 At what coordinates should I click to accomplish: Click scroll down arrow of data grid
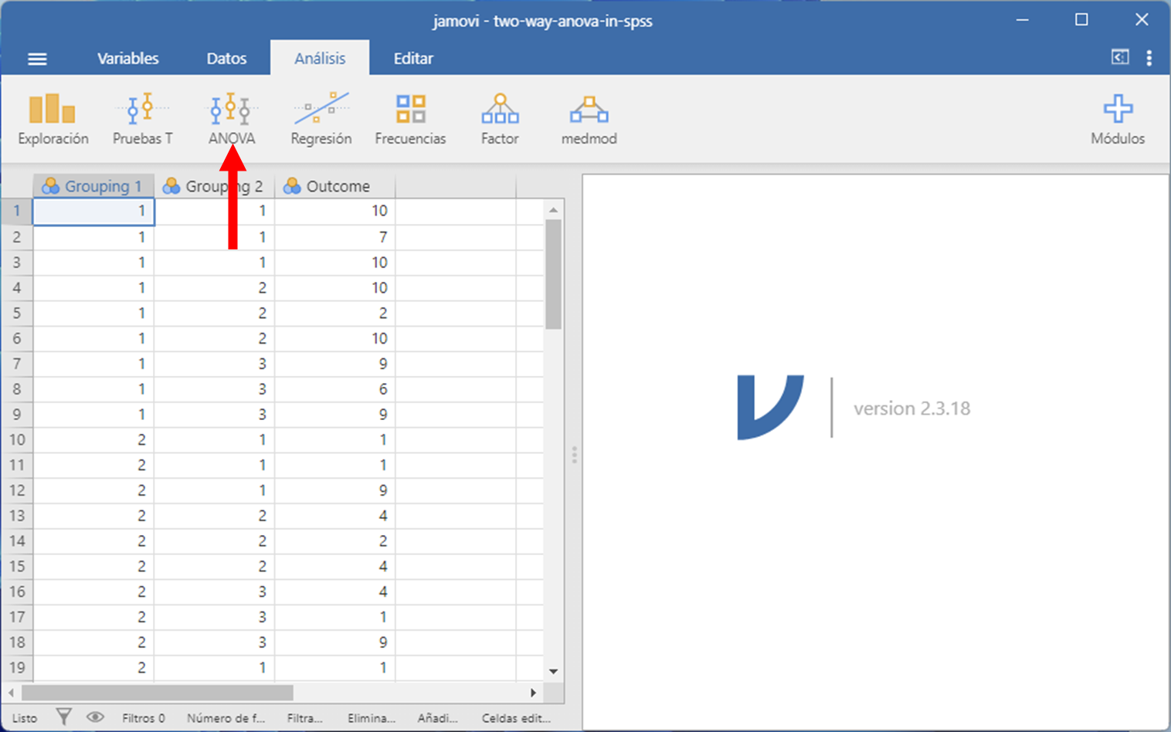pyautogui.click(x=553, y=671)
